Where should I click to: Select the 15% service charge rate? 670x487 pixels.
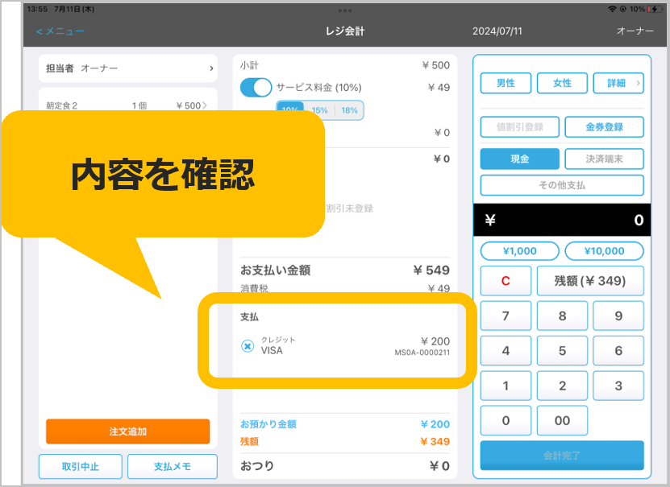click(x=319, y=111)
